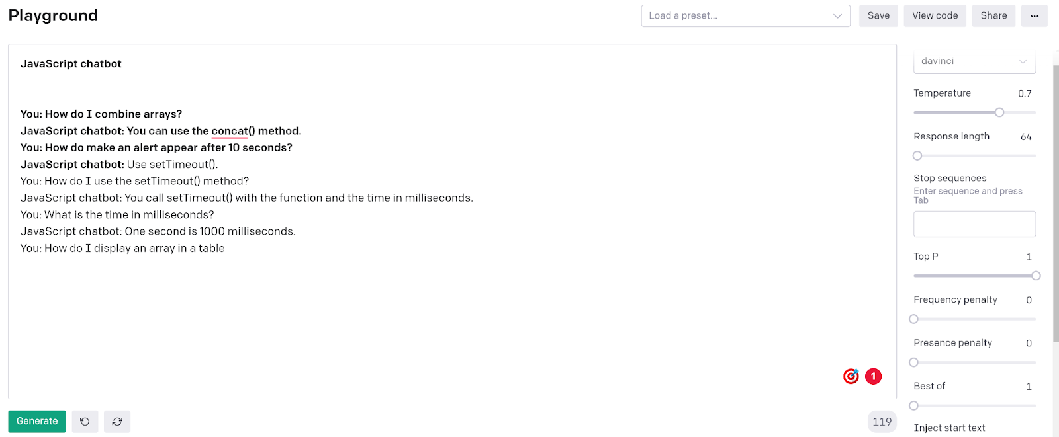Click the Share button
Screen dimensions: 1059x437
click(993, 15)
